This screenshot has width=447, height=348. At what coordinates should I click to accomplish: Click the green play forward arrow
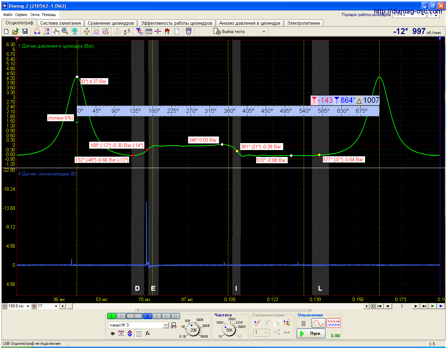click(432, 306)
